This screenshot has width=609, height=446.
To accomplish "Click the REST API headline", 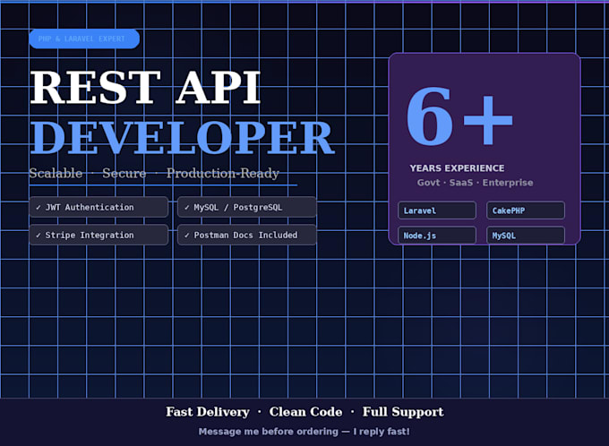I will [x=145, y=88].
